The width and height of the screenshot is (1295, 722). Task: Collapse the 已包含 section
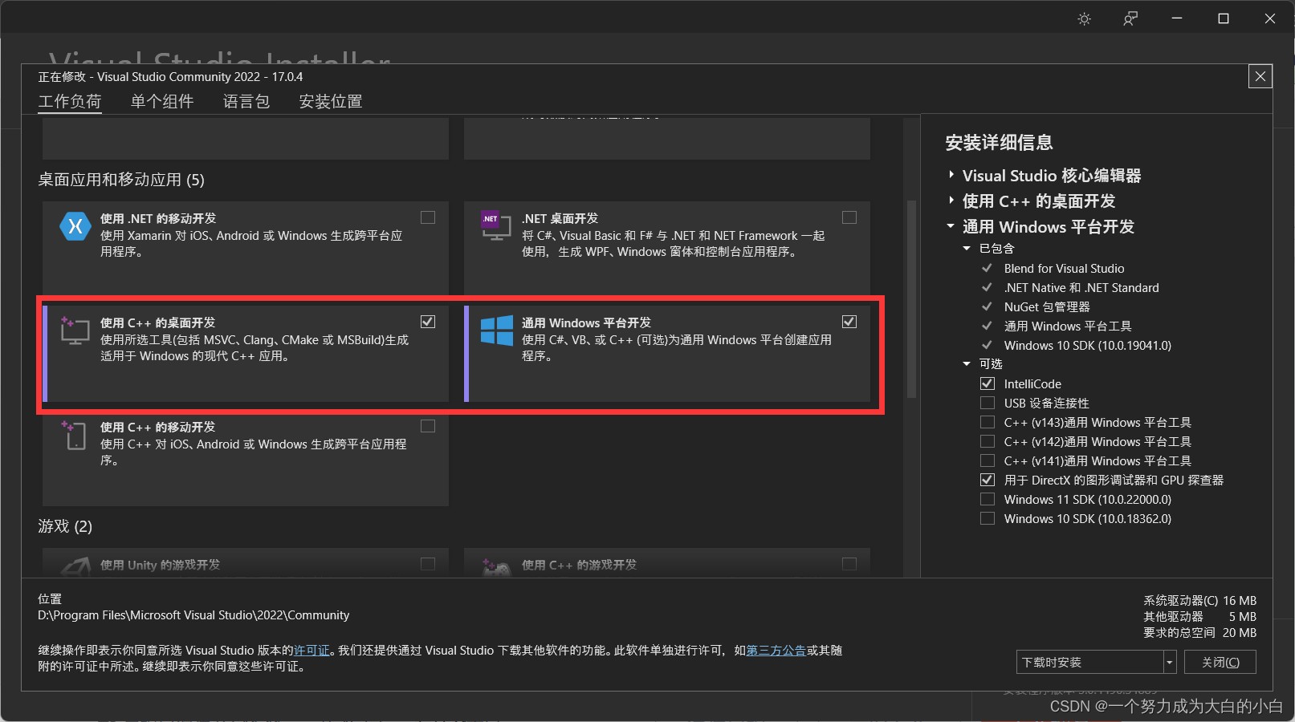tap(967, 249)
